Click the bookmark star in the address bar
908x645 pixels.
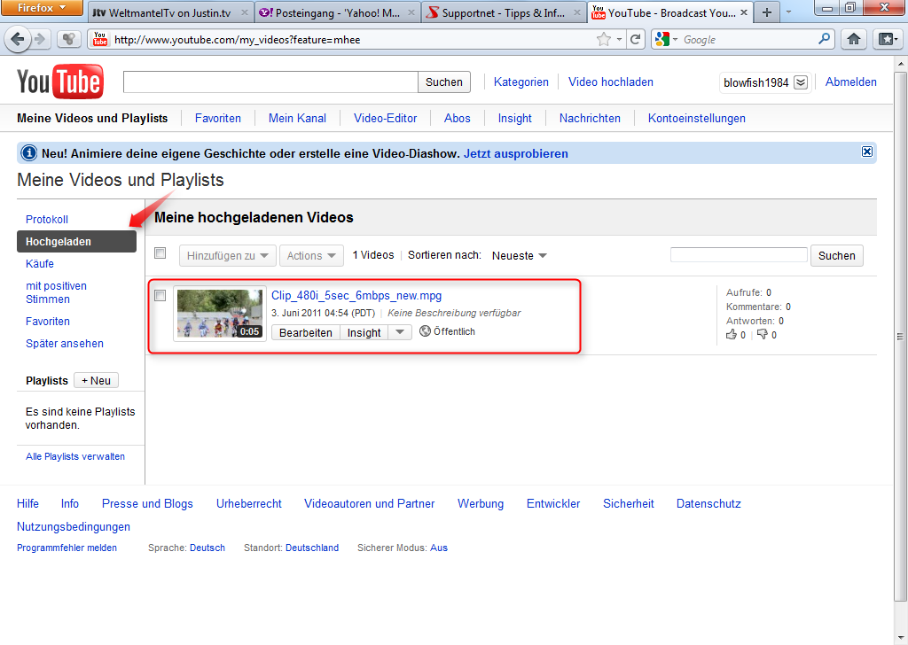coord(604,40)
